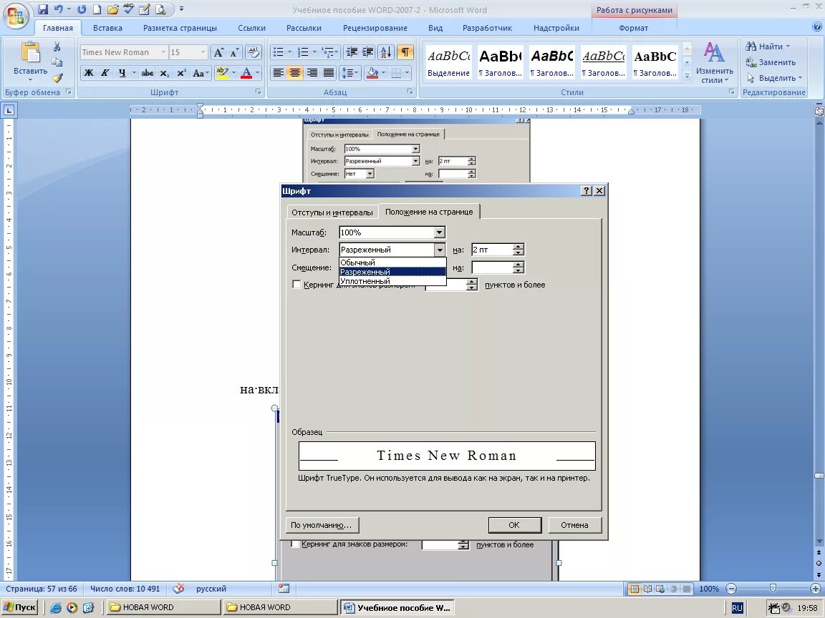The height and width of the screenshot is (618, 825).
Task: Expand bullets list dropdown arrow
Action: point(289,52)
